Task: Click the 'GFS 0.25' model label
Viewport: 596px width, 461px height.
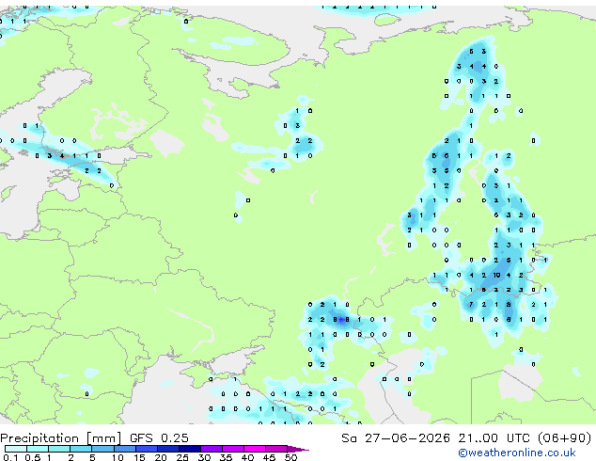Action: [x=159, y=438]
